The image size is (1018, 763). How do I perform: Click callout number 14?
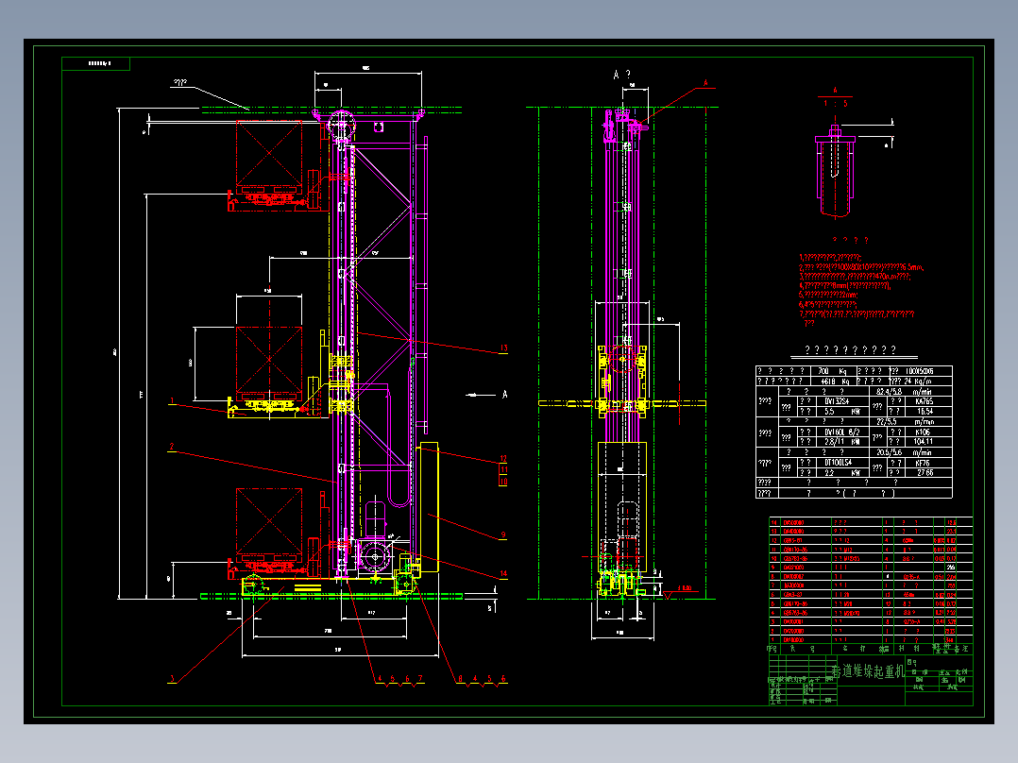click(x=503, y=573)
